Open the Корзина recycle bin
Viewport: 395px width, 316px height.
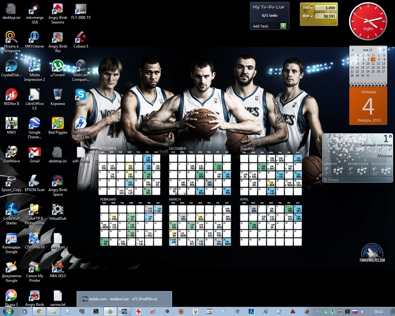pos(58,96)
